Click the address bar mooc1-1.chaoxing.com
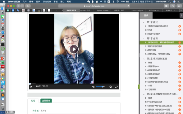183x114 pixels. 94,6
